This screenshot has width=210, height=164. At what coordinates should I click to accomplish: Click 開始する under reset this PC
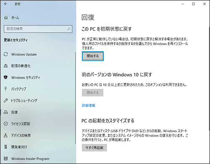click(93, 56)
